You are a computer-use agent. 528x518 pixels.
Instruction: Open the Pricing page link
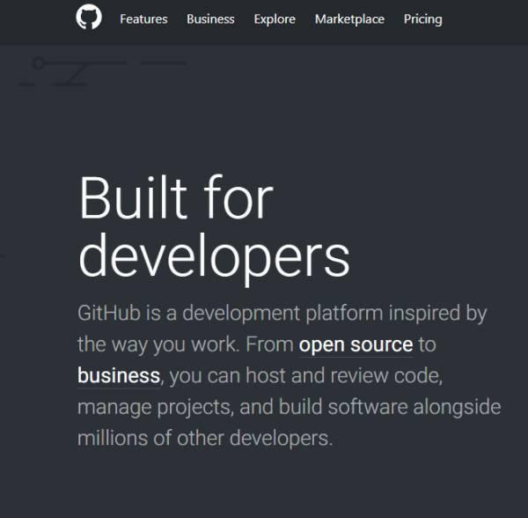coord(423,19)
